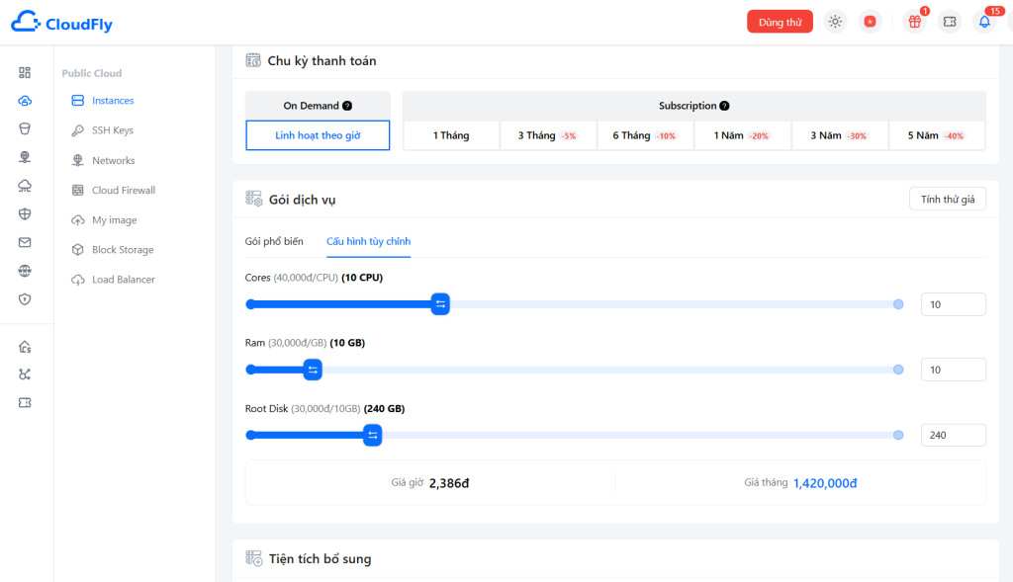Click the Root Disk value input field

(x=953, y=435)
